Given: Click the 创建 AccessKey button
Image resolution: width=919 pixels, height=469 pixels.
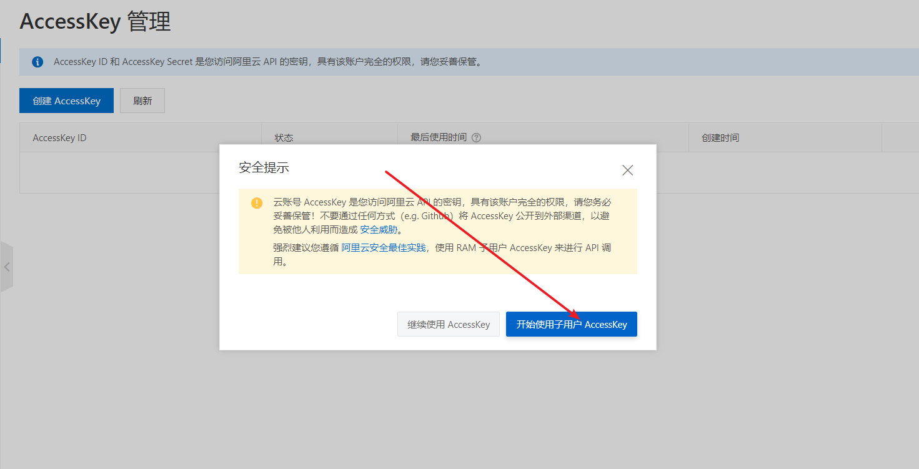Looking at the screenshot, I should [66, 100].
